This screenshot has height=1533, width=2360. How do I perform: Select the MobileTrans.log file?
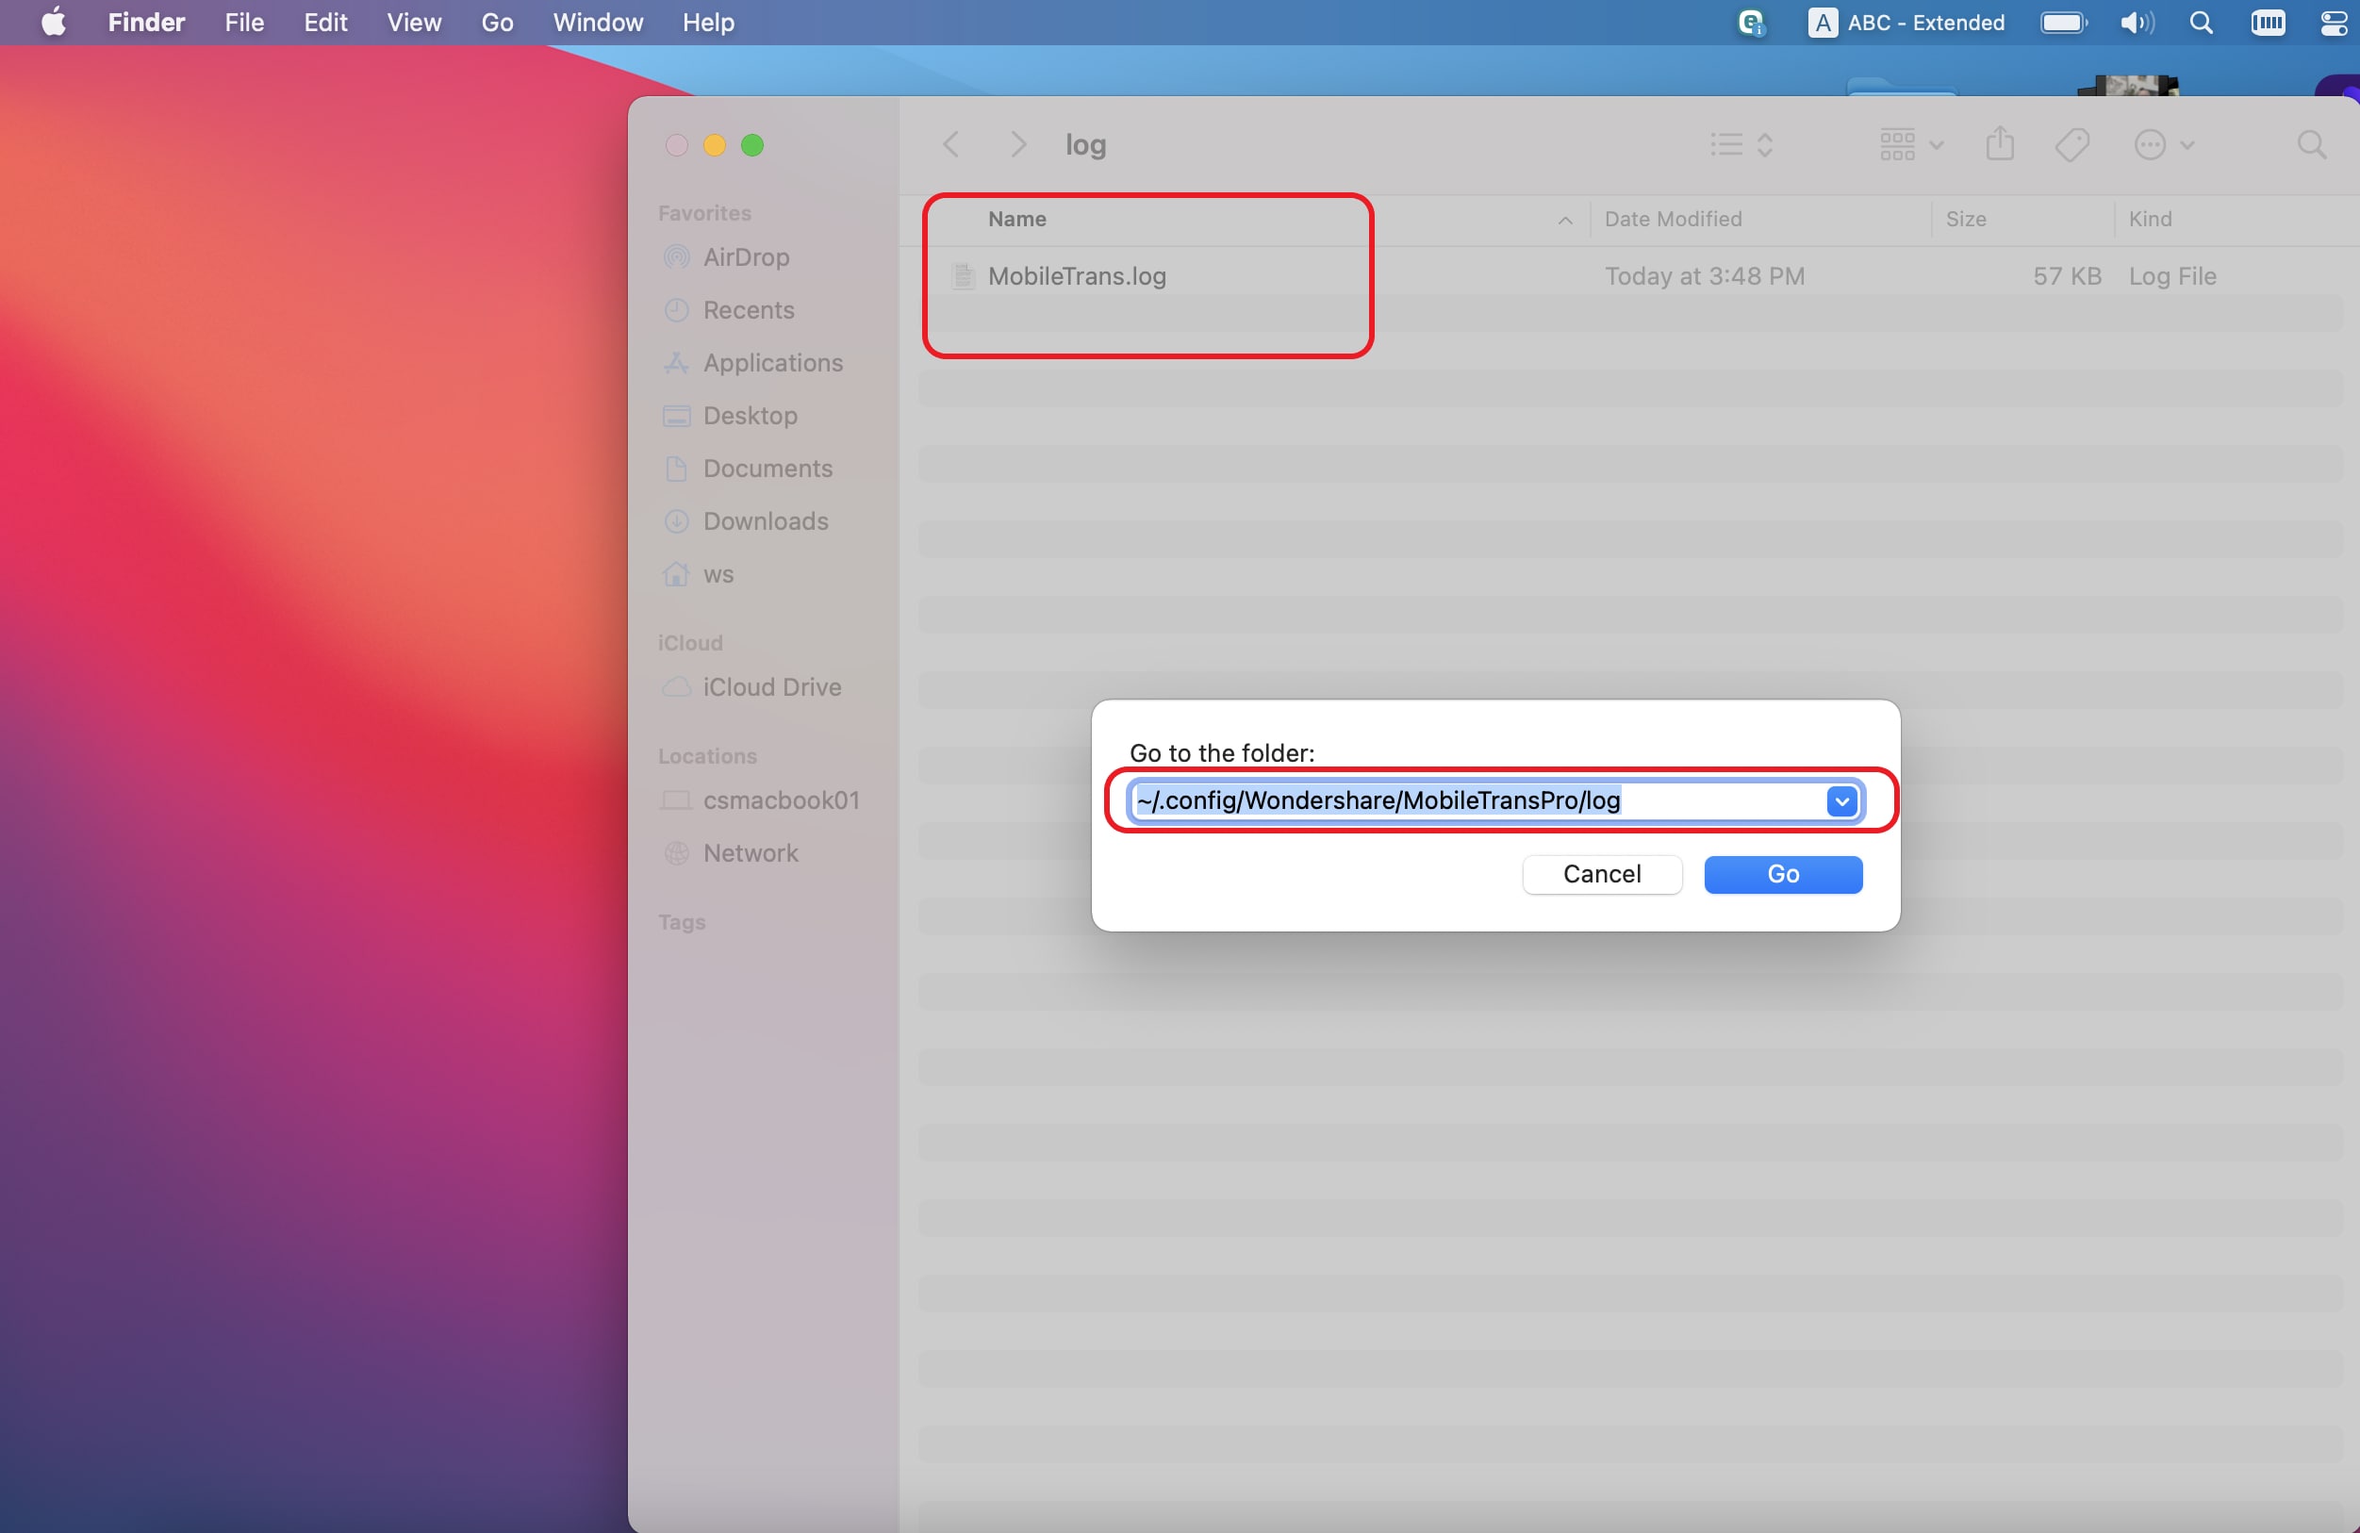point(1077,275)
